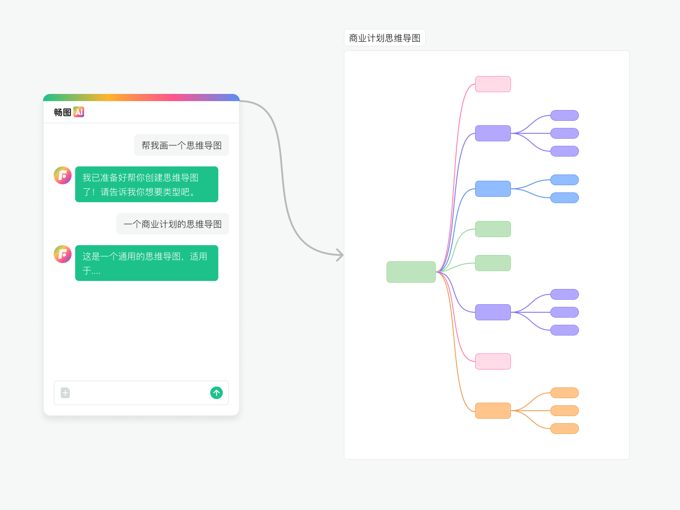Image resolution: width=680 pixels, height=510 pixels.
Task: Click the gray arrowhead pointing to the mind map
Action: tap(340, 255)
